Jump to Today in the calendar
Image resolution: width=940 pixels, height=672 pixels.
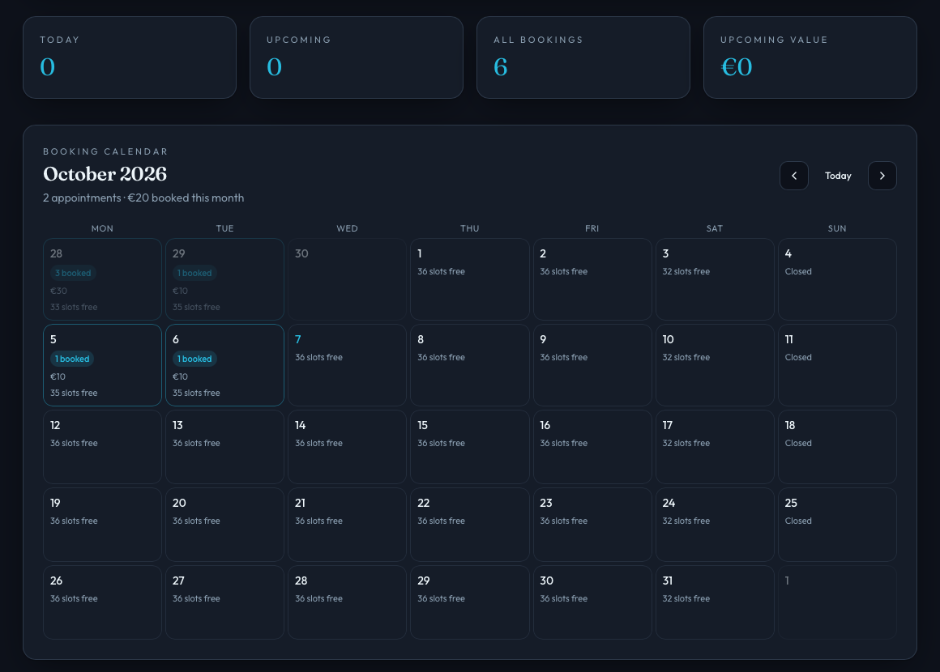click(837, 176)
